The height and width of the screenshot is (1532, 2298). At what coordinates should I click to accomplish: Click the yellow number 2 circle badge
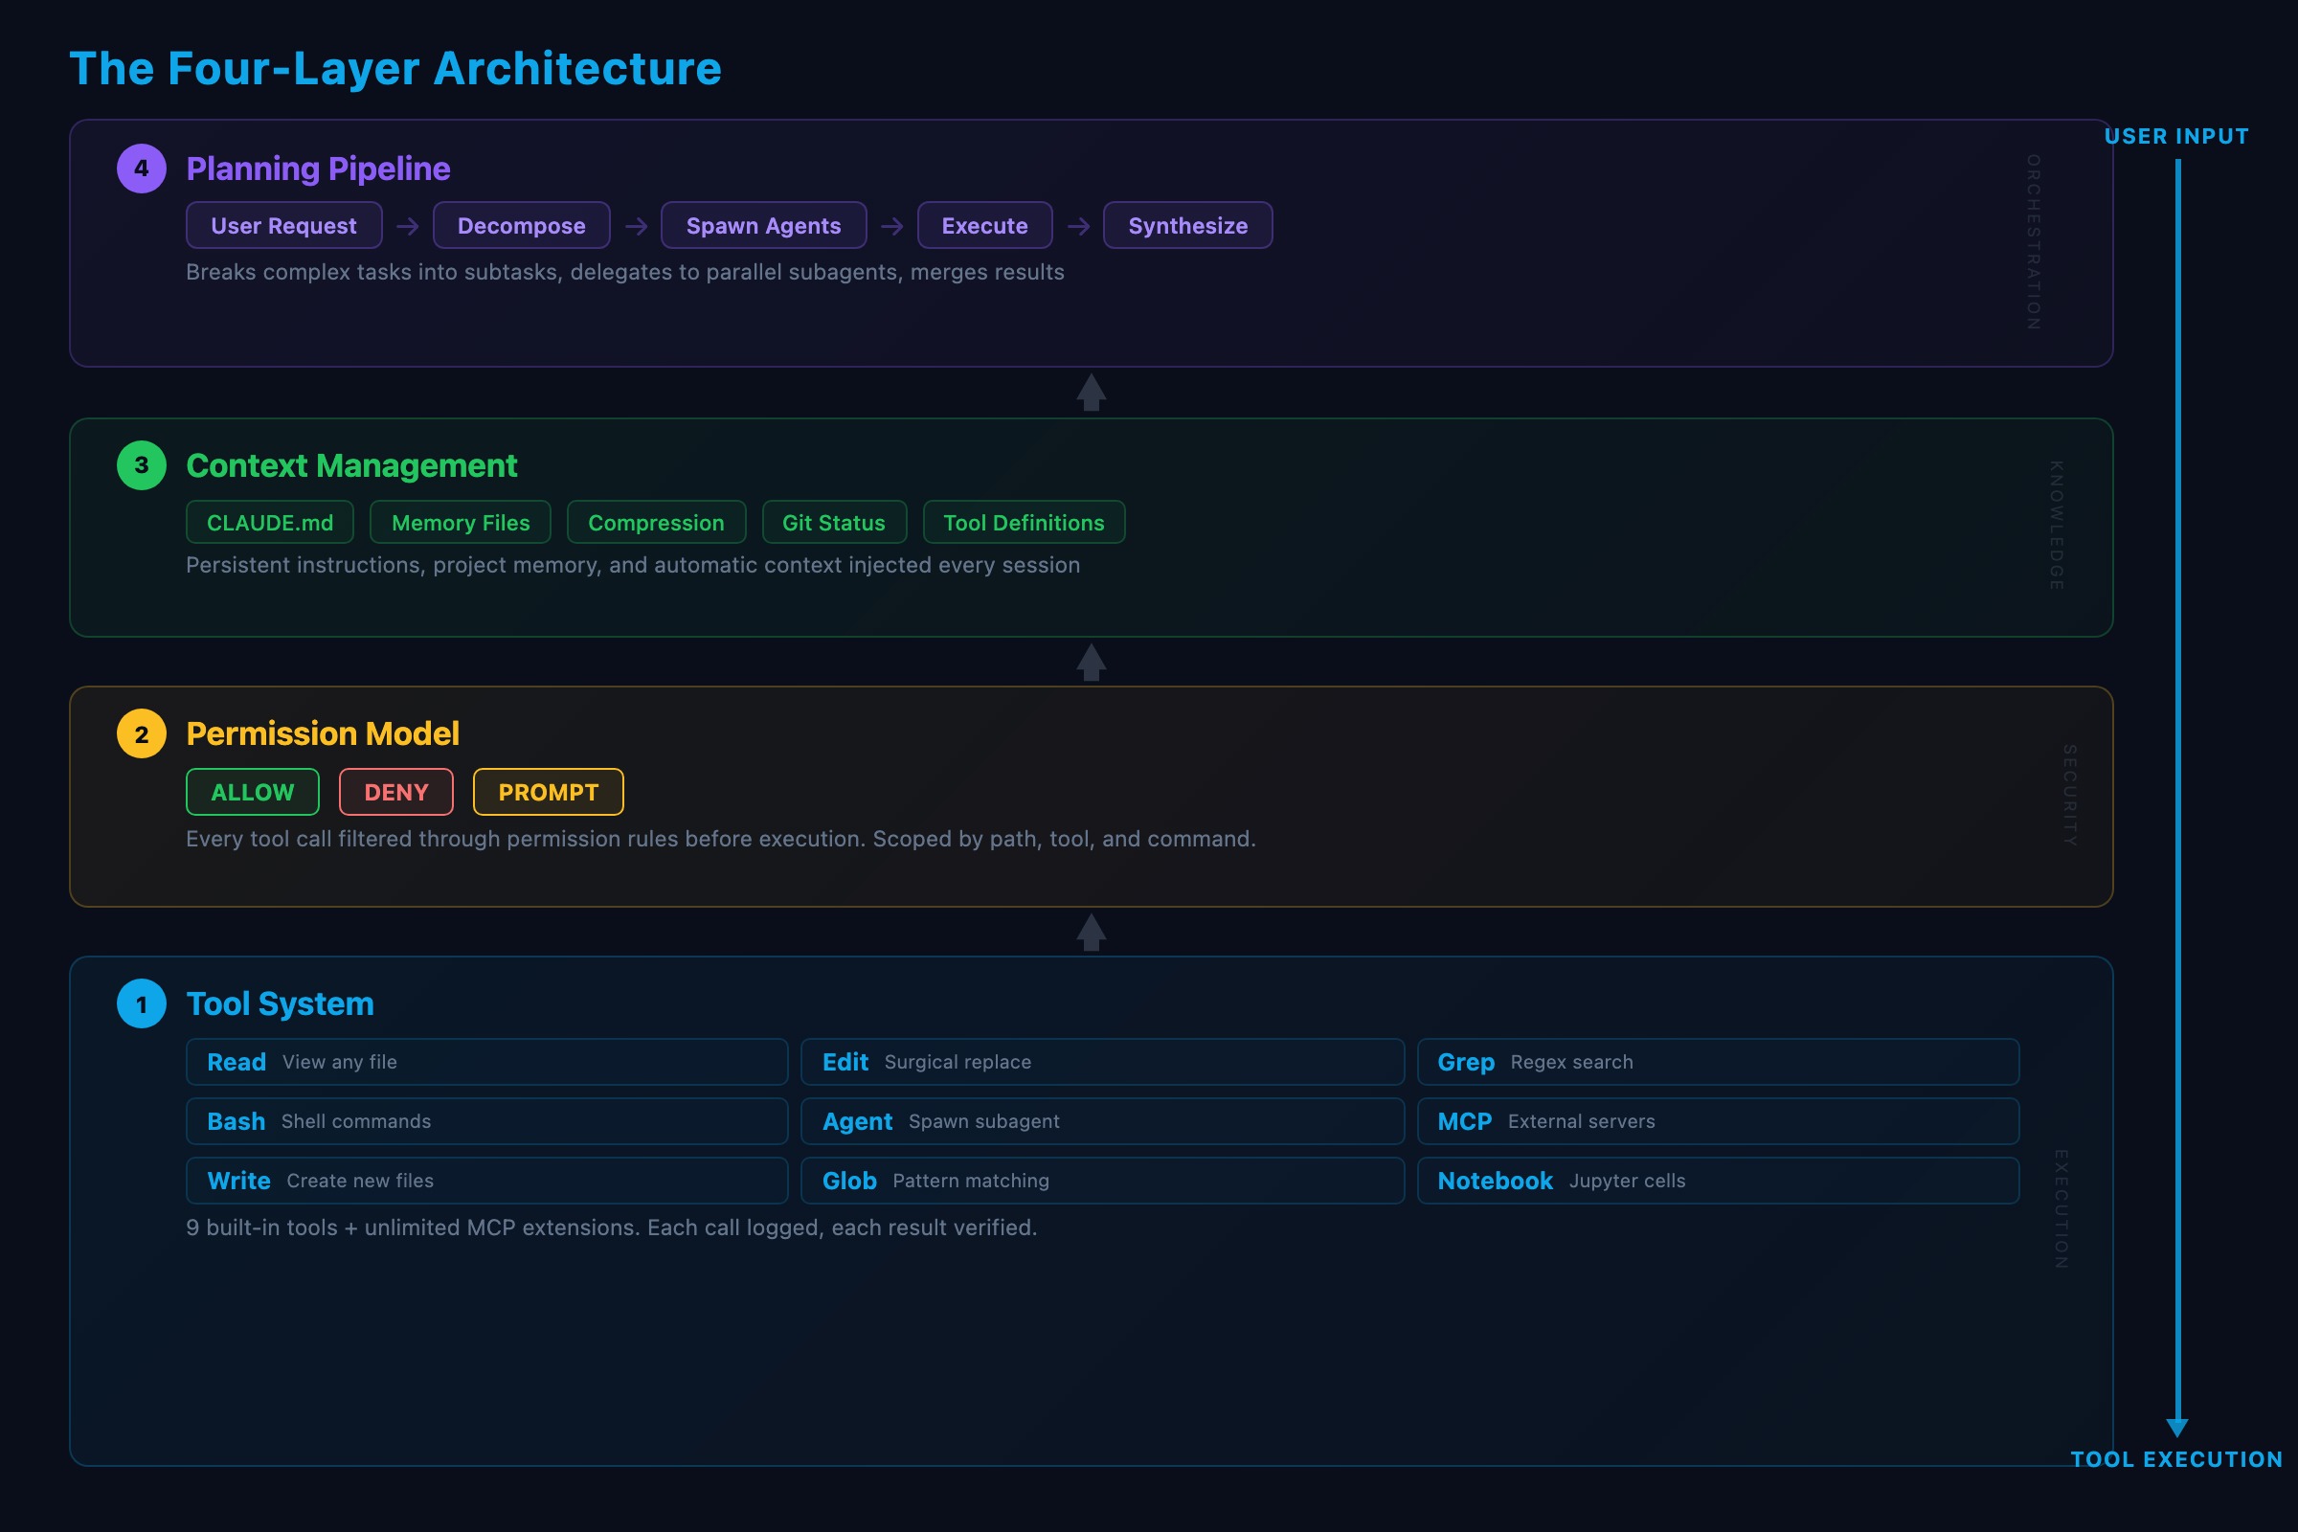[142, 733]
